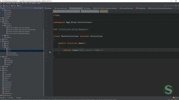Open the VCS menu
The image size is (179, 100).
click(30, 3)
